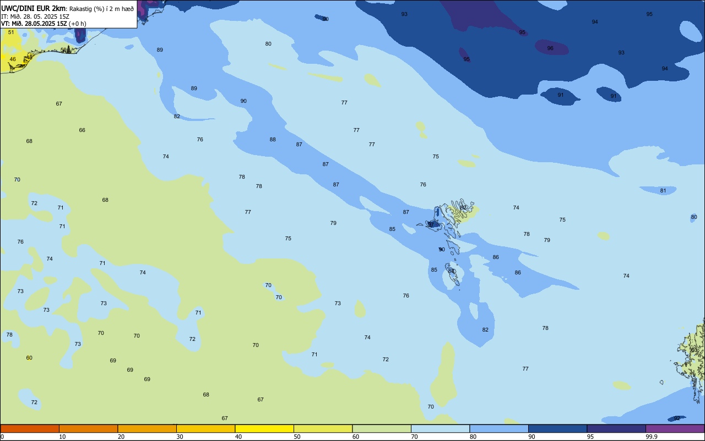Screen dimensions: 705x441
Task: Select the '40' legend scale label
Action: 238,437
